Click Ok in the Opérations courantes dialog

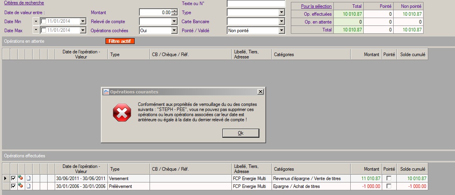[240, 133]
